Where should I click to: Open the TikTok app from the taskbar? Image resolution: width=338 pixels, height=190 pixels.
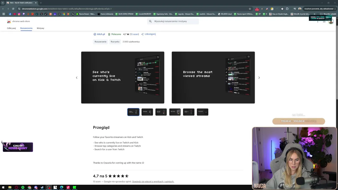[x=68, y=187]
